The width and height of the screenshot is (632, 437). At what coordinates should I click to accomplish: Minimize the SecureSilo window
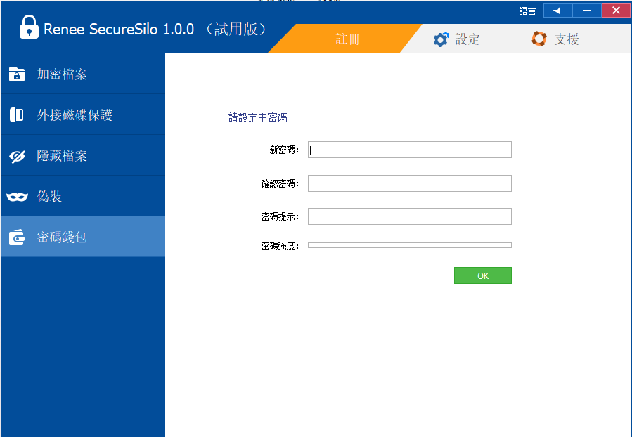pyautogui.click(x=587, y=11)
